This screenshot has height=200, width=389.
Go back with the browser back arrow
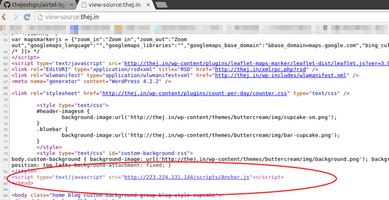4,17
